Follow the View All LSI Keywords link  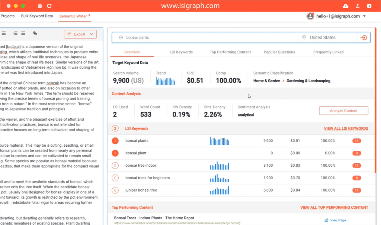click(x=346, y=128)
